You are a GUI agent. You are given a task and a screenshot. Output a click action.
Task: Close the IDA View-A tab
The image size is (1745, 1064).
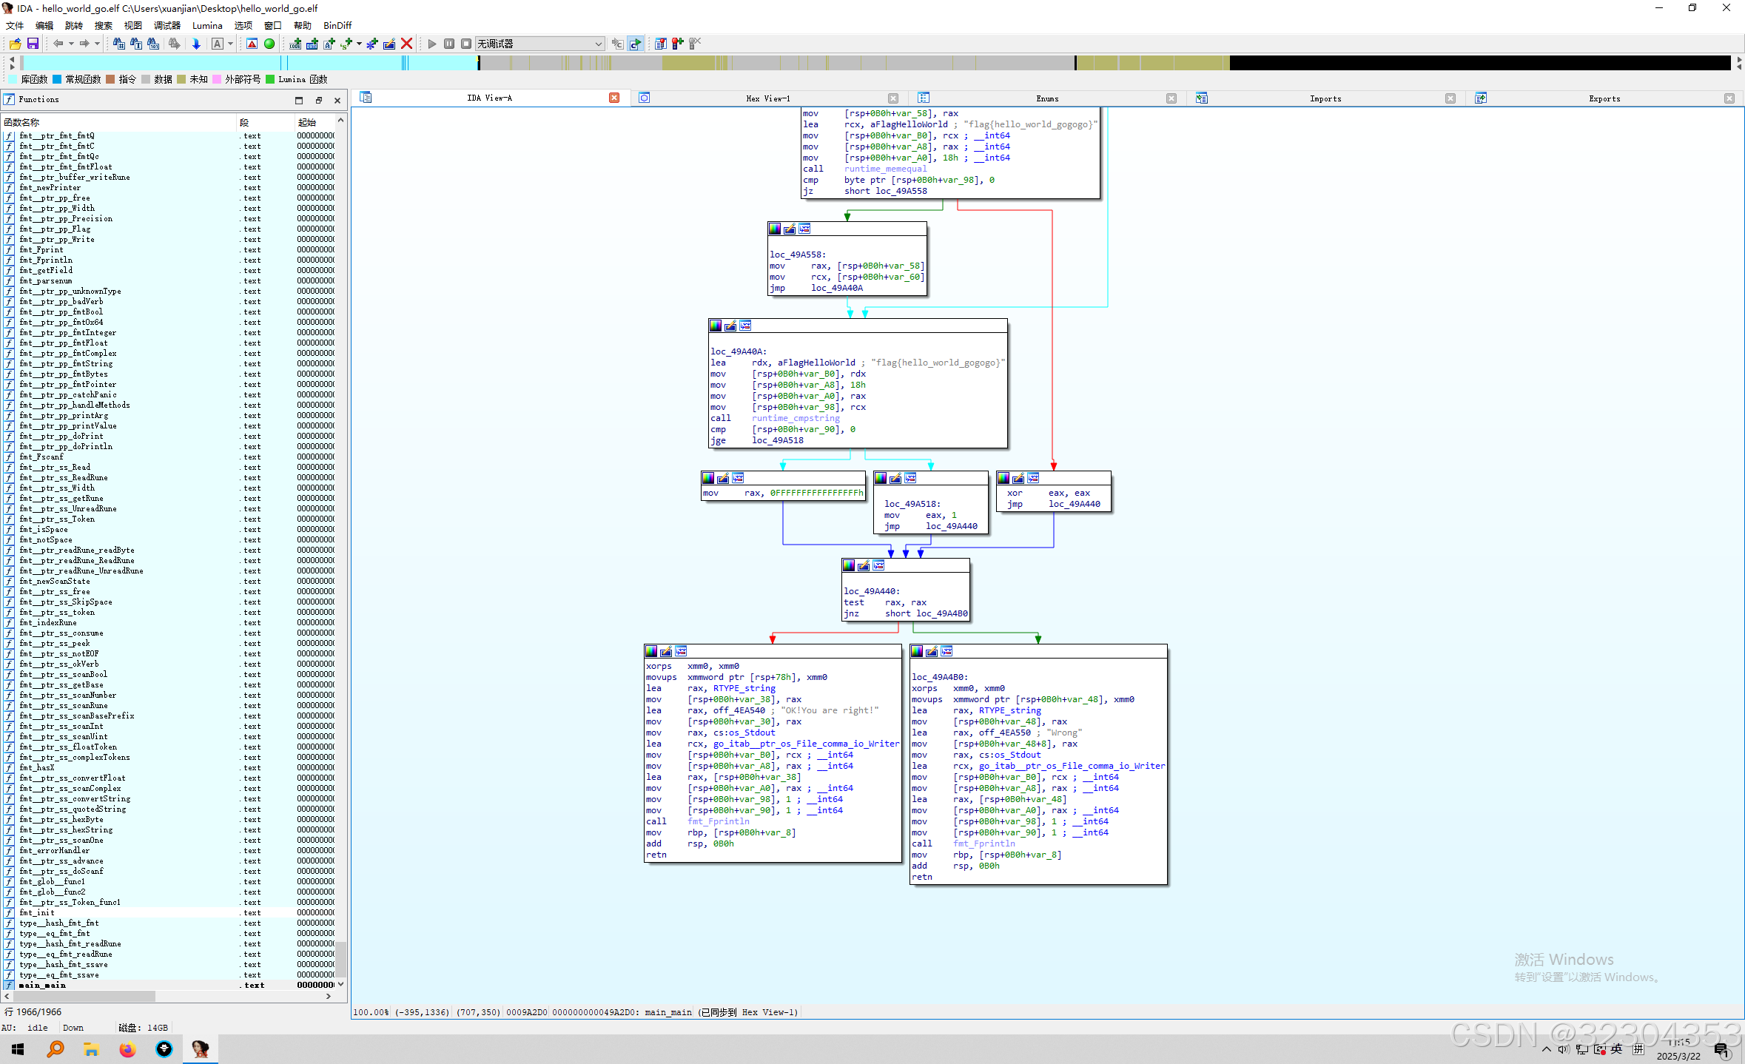pos(613,98)
